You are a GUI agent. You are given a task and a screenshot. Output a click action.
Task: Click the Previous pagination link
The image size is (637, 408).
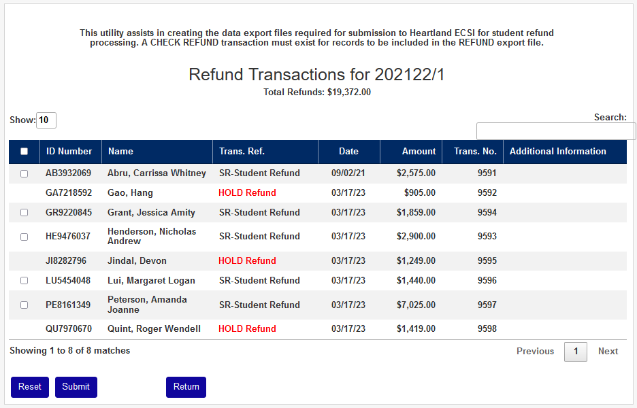tap(535, 351)
